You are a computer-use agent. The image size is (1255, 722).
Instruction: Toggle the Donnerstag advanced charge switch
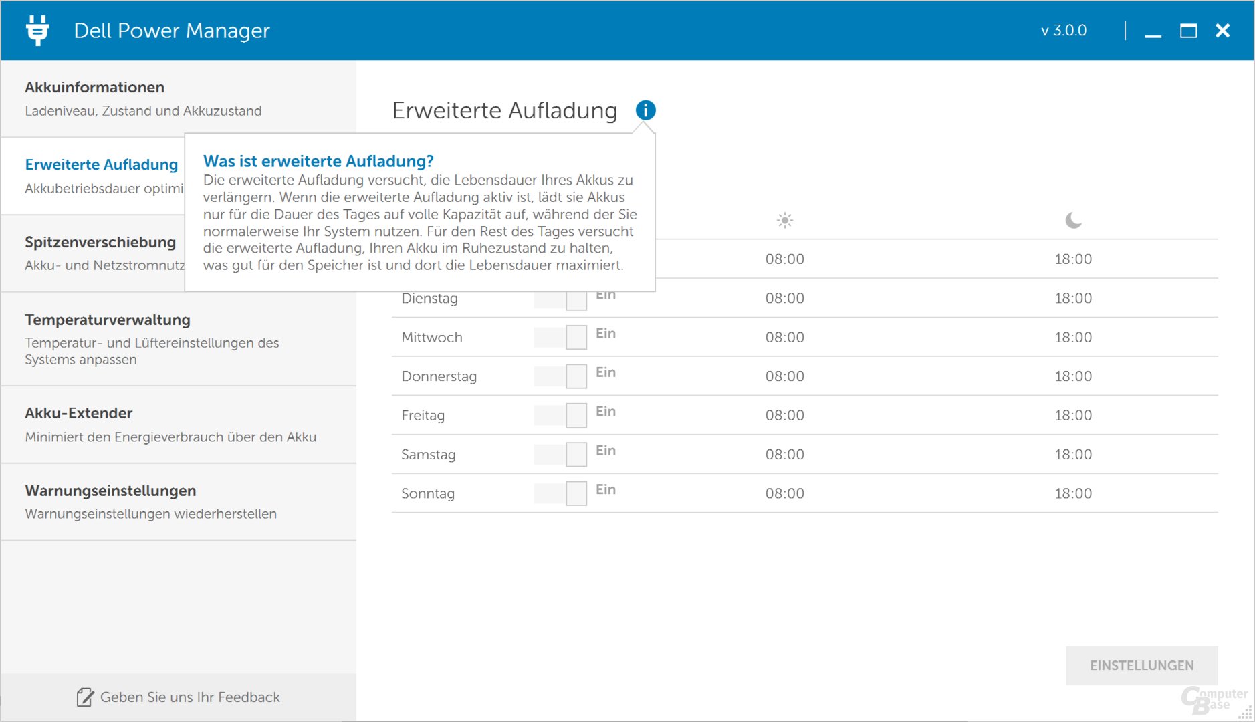(x=560, y=376)
